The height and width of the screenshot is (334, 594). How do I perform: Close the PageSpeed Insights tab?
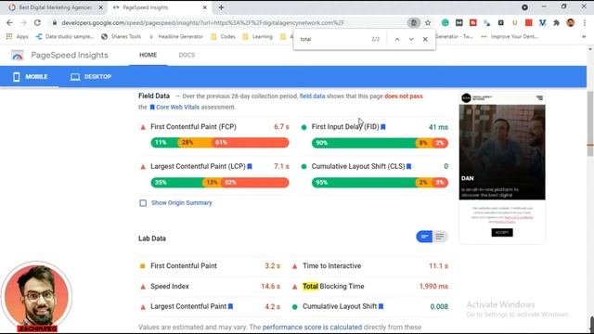click(204, 7)
